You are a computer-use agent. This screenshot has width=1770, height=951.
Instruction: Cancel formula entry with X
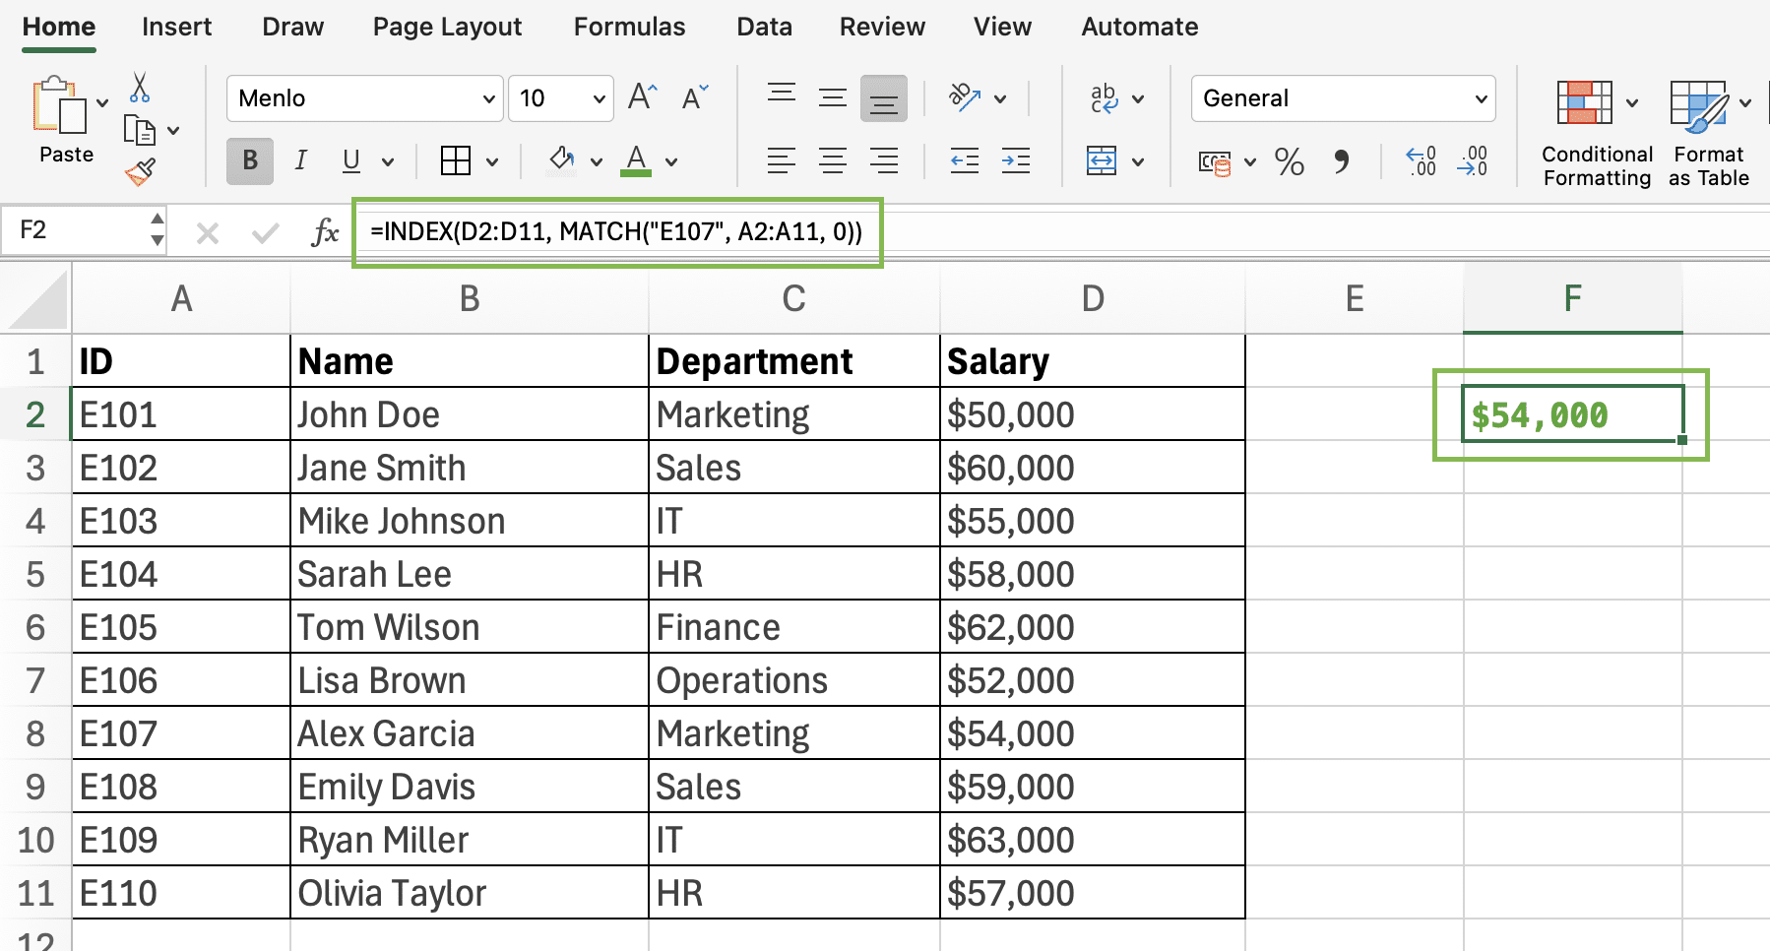[207, 233]
